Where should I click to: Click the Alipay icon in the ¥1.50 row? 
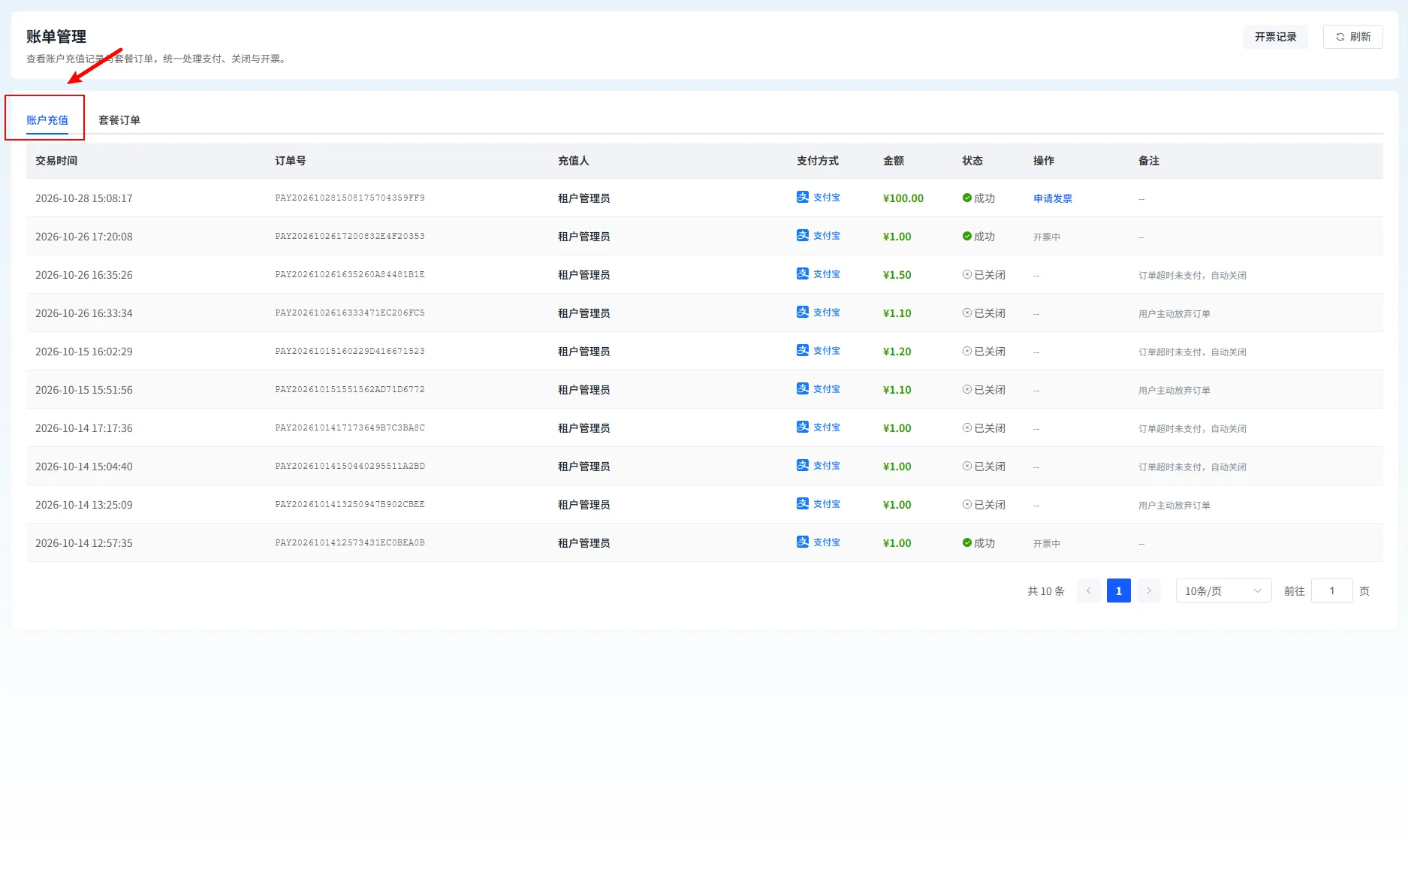[x=803, y=273]
